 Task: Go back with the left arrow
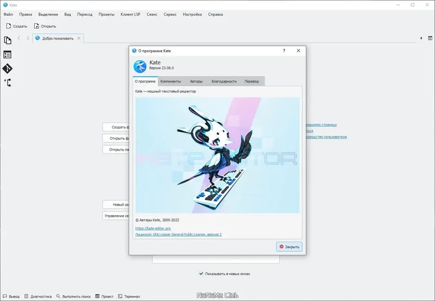(x=19, y=38)
